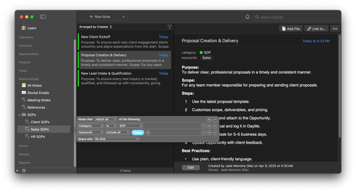The image size is (356, 193).
Task: Change the Arranged by Created sorting
Action: coord(95,27)
